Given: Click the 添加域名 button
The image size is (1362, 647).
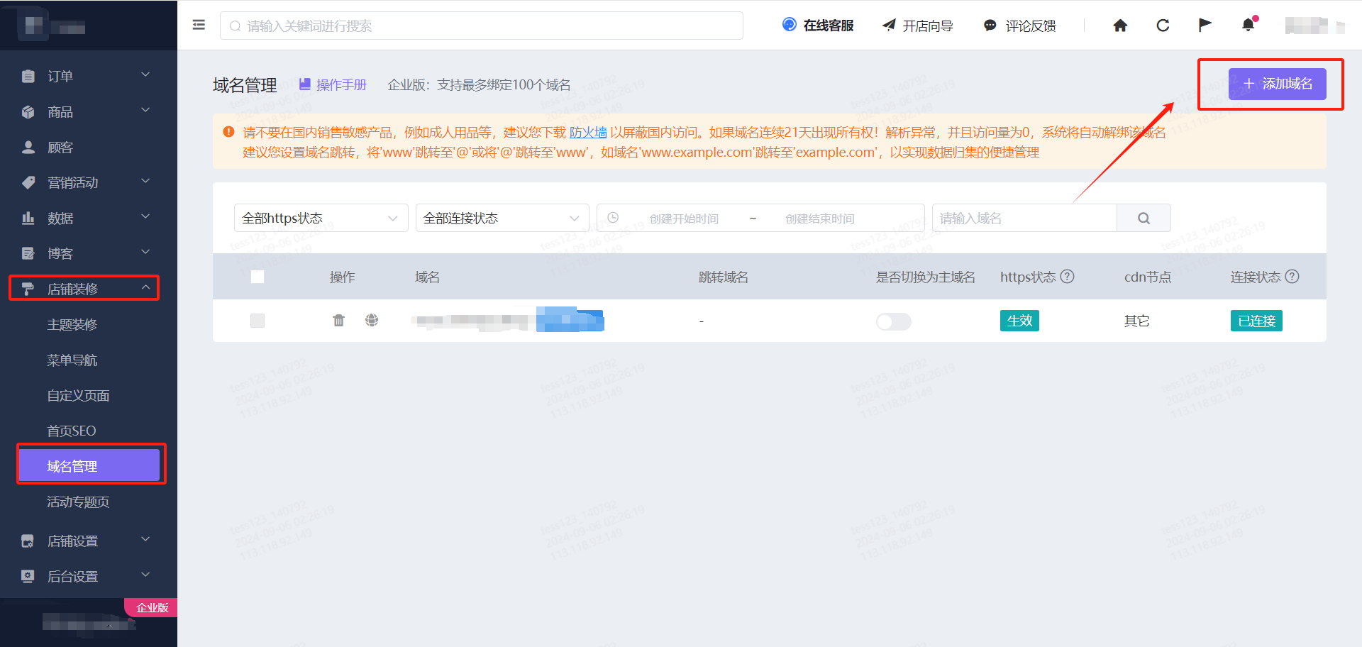Looking at the screenshot, I should (x=1277, y=84).
